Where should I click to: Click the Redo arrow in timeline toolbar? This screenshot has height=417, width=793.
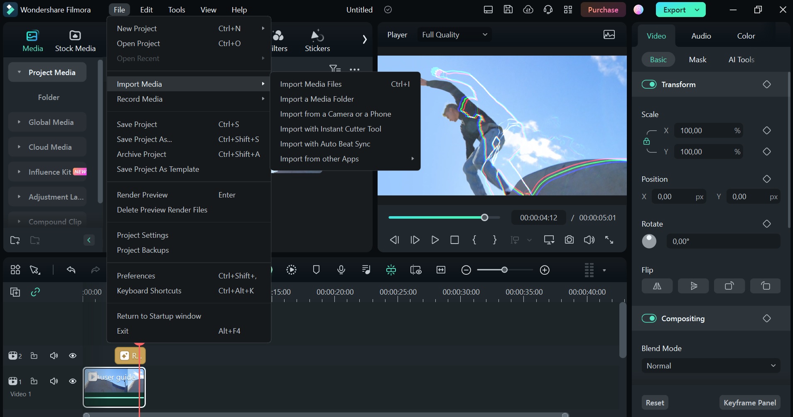[96, 270]
